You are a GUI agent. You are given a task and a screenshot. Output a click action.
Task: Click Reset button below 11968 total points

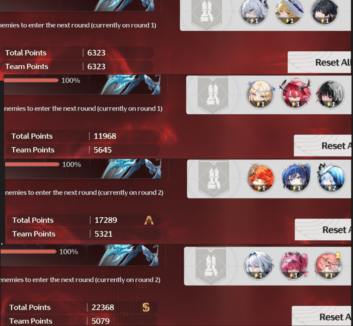click(x=323, y=146)
